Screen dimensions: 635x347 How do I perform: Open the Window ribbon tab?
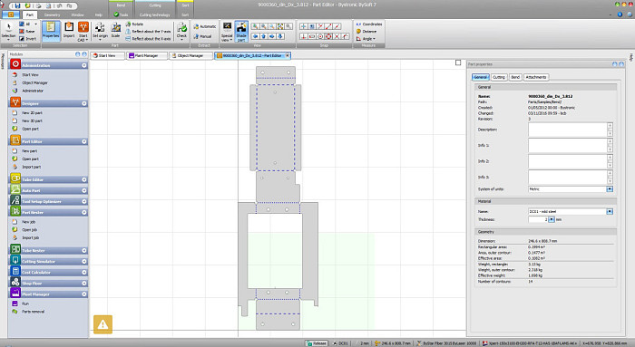click(77, 15)
